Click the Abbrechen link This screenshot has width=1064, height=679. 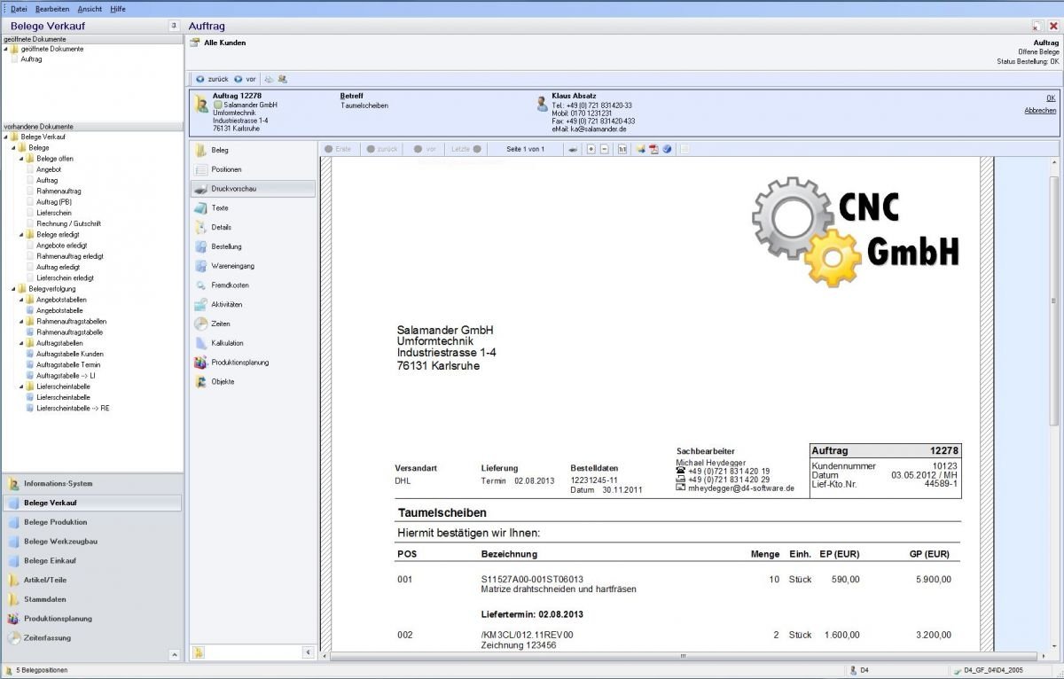[1040, 111]
